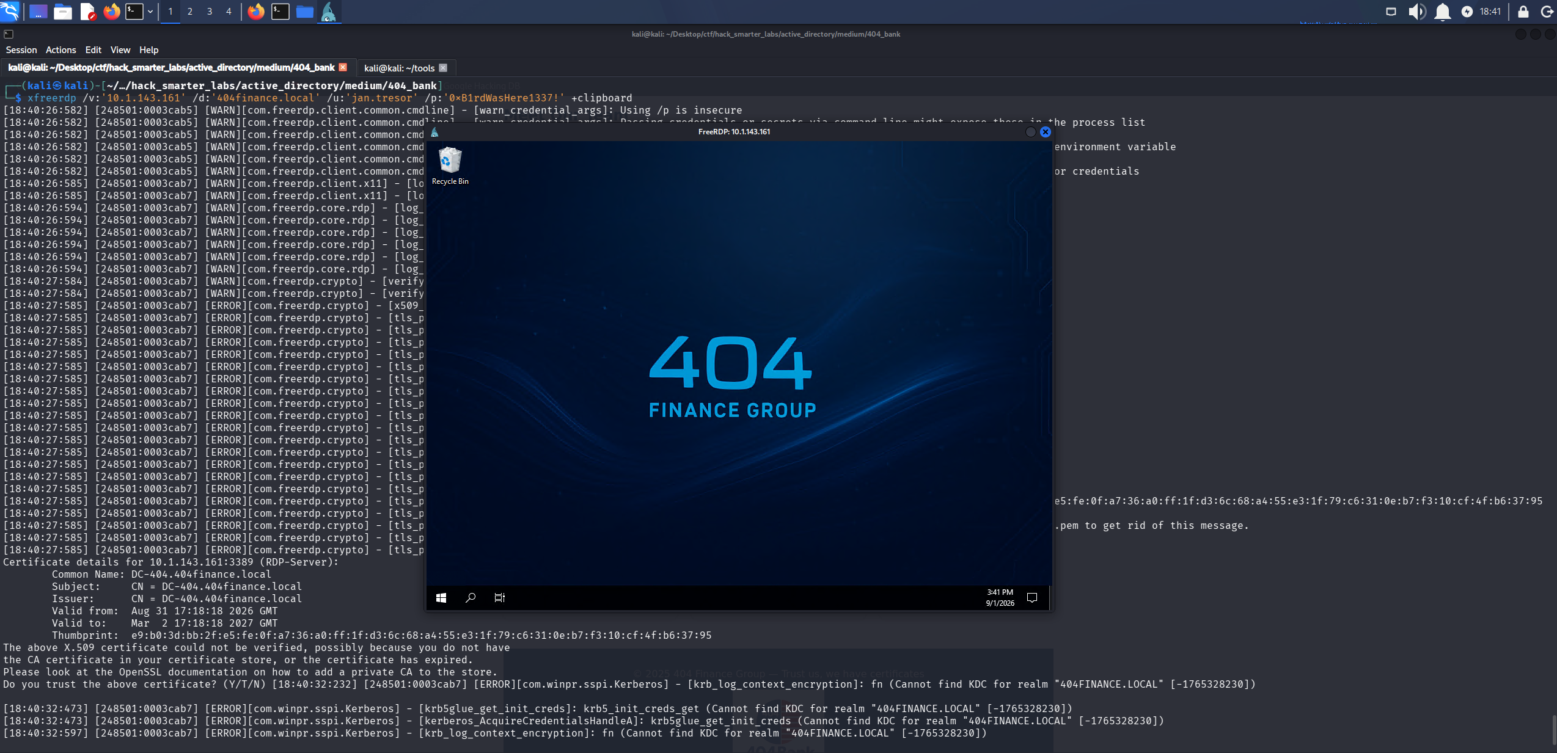Expand the terminal launcher dropdown arrow
This screenshot has width=1557, height=753.
[x=150, y=12]
